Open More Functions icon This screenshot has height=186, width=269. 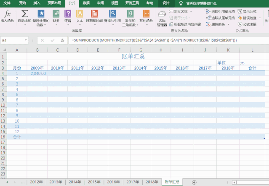coord(146,13)
